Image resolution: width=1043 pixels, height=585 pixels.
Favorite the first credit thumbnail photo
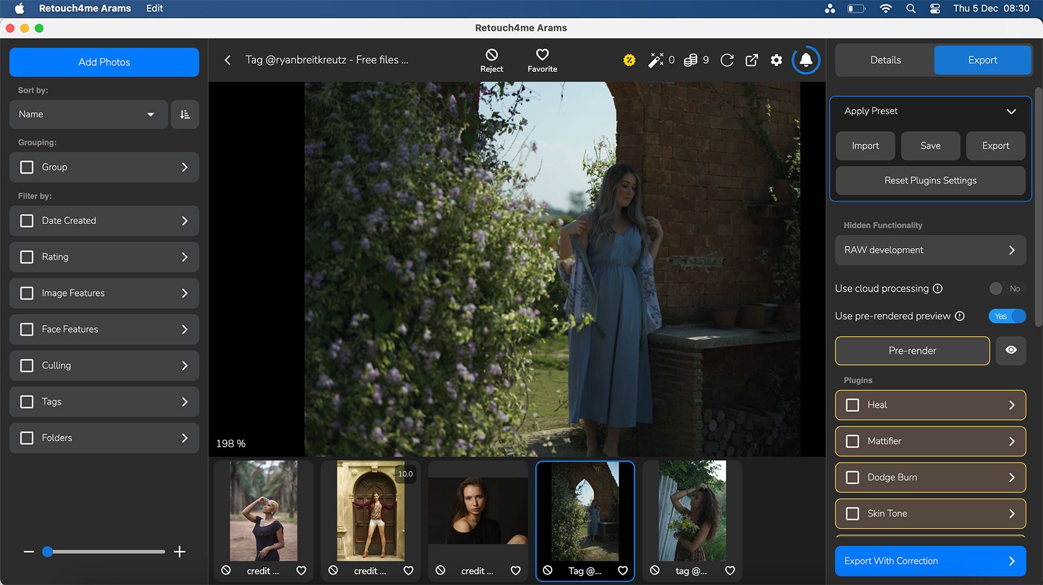301,570
